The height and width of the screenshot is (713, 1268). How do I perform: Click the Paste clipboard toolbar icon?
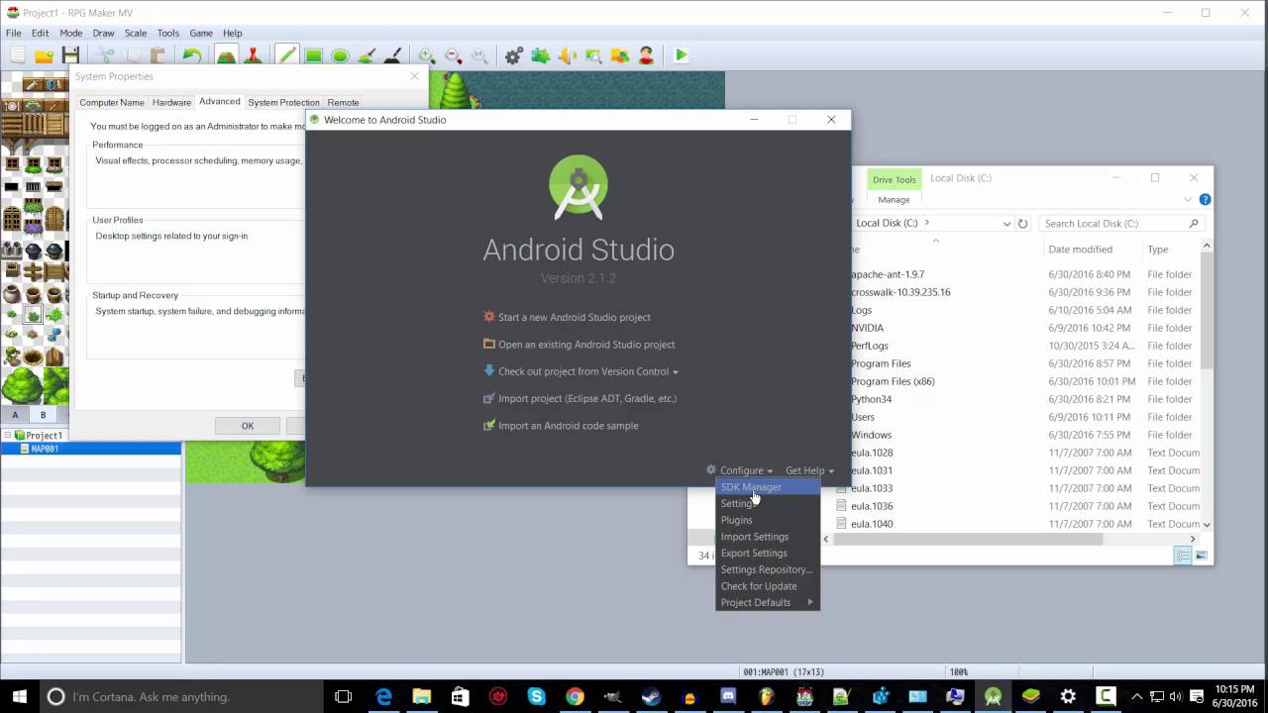point(158,55)
